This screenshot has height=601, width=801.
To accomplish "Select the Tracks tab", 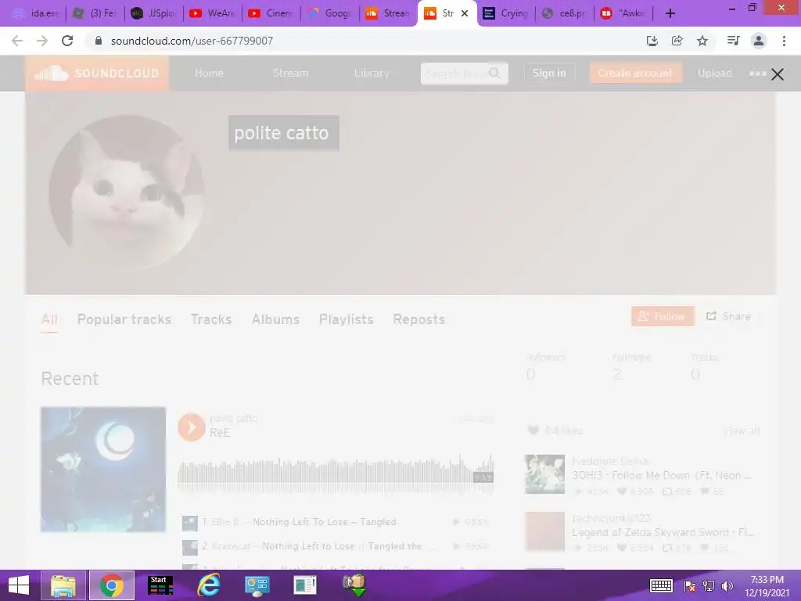I will 211,319.
